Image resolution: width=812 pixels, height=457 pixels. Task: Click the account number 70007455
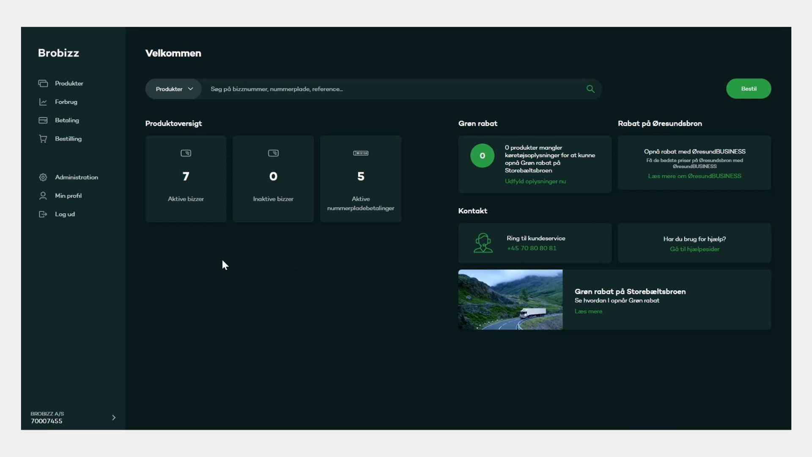(x=47, y=421)
